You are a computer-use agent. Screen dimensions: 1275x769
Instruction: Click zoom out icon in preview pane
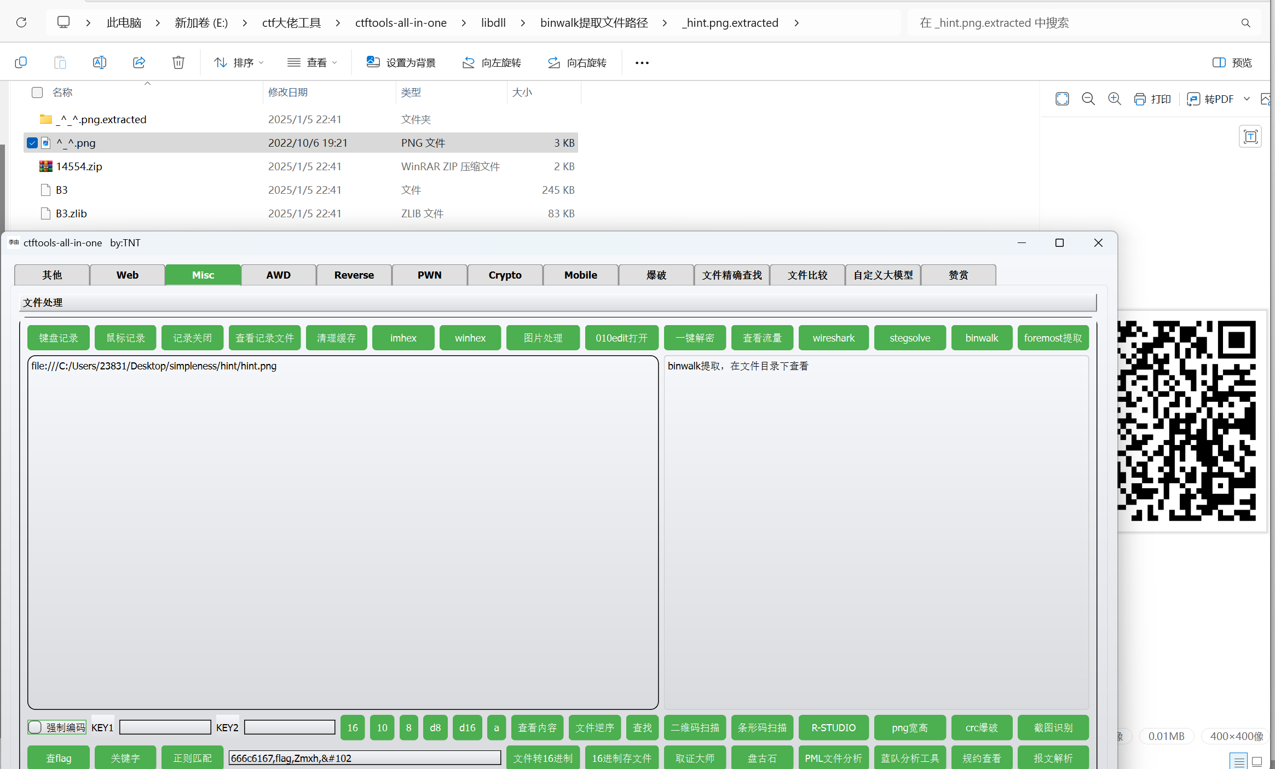1088,99
